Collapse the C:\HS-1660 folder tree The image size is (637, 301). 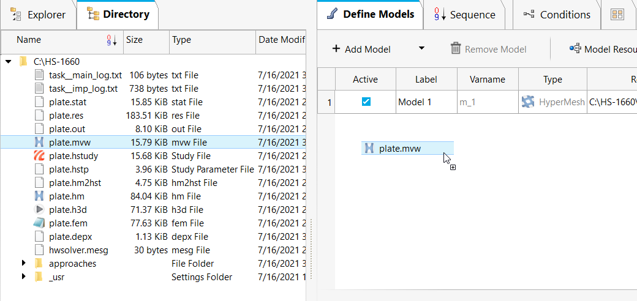click(9, 62)
